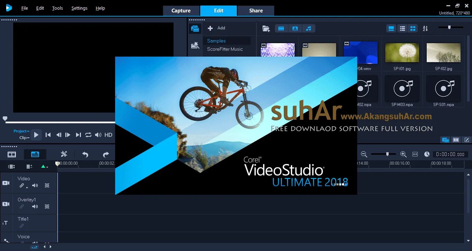Switch to the Capture tab
The image size is (472, 251).
(x=181, y=11)
